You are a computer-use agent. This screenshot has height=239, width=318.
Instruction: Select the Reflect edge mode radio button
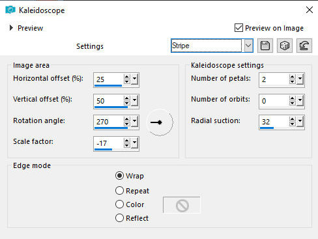point(119,218)
